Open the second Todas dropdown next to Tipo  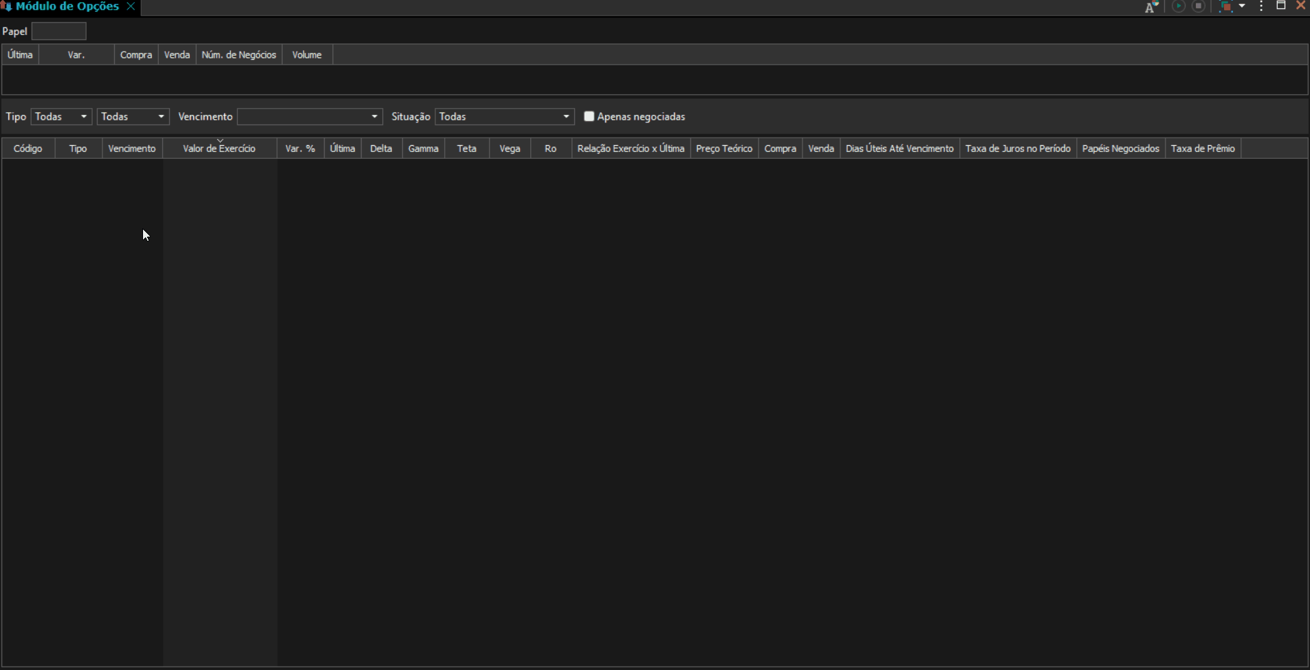(x=133, y=117)
